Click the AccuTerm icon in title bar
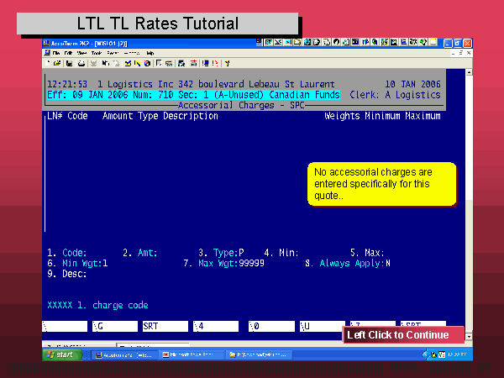 point(45,42)
